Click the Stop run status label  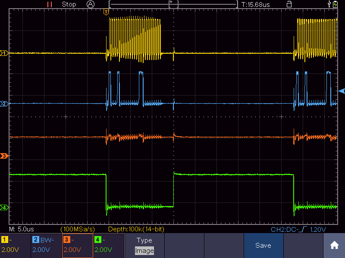[x=69, y=4]
